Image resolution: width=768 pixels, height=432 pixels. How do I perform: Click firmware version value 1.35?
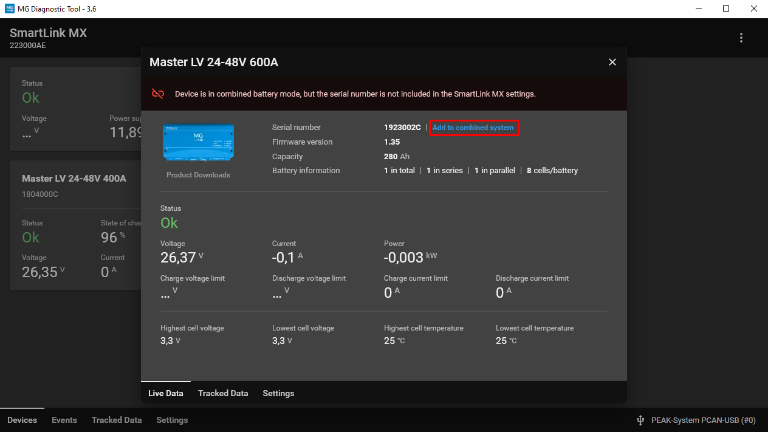[x=392, y=142]
